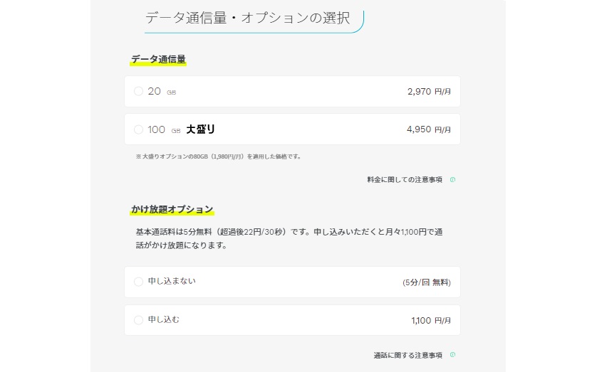Click the (5分/回 無料) text
597x372 pixels.
point(427,282)
